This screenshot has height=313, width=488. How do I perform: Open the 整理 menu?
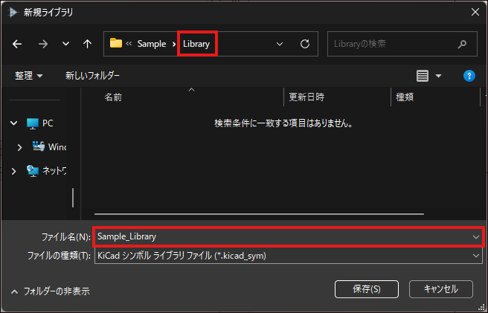tap(28, 76)
